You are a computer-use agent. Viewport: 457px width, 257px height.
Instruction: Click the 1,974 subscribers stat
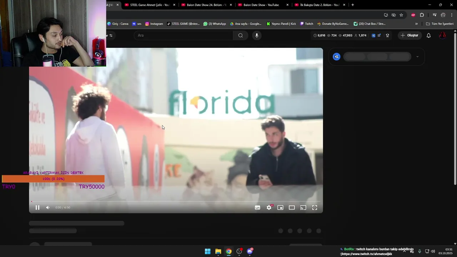point(360,35)
